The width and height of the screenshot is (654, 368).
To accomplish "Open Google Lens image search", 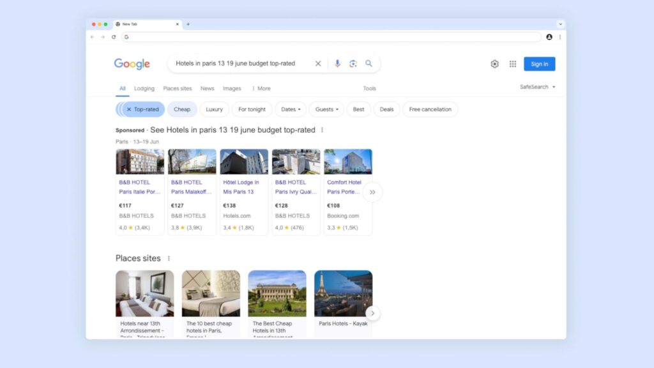I will (x=353, y=64).
